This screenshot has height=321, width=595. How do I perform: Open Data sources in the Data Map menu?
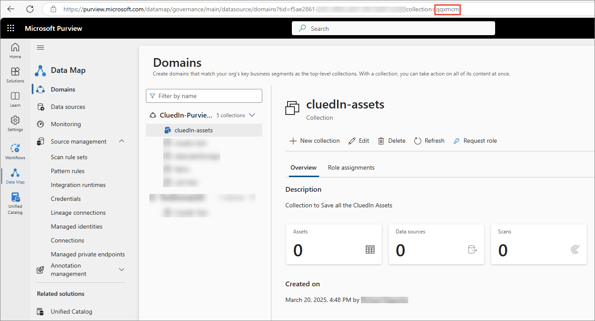[x=68, y=107]
